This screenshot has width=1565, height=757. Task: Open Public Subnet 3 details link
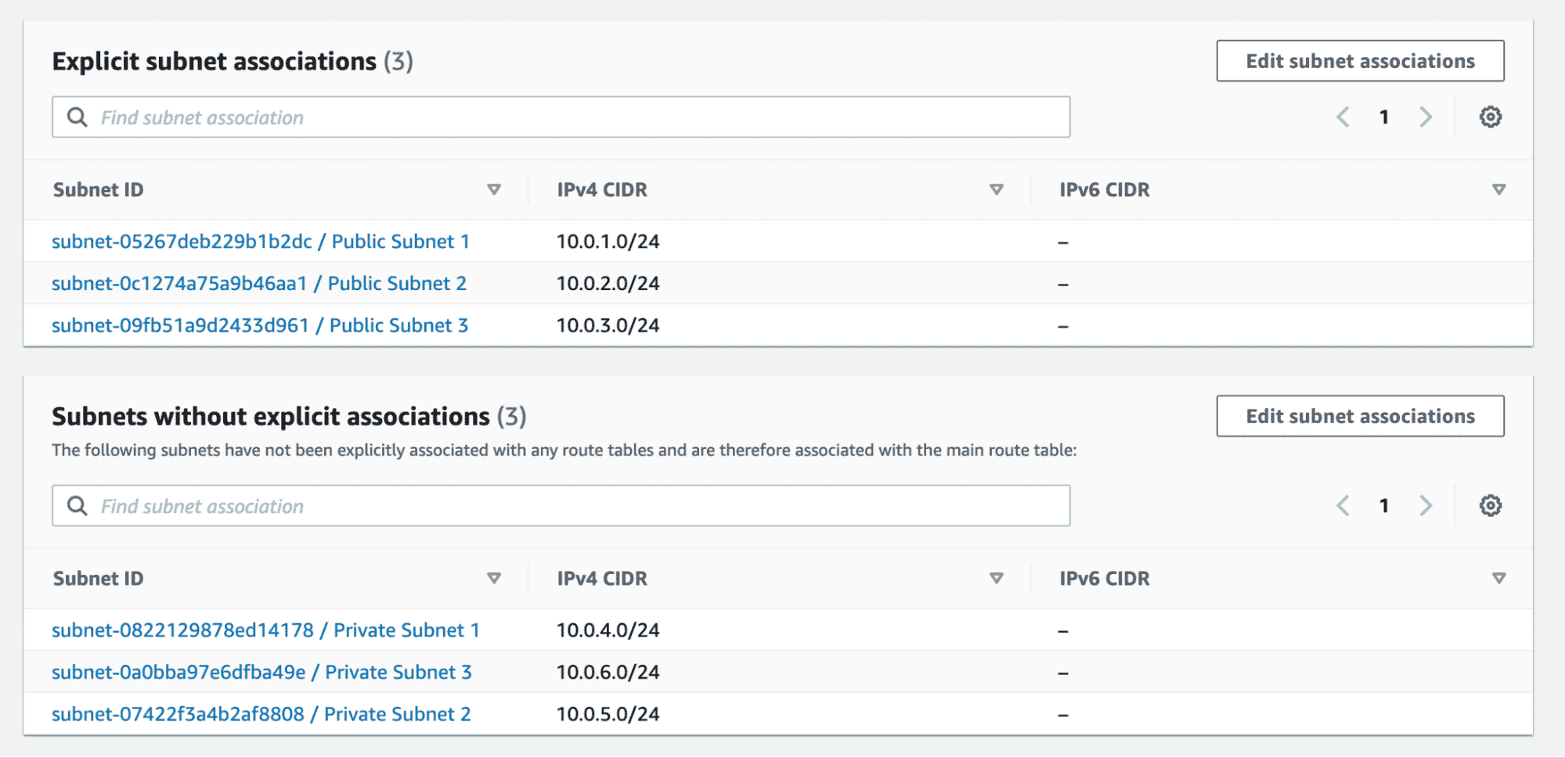[x=260, y=325]
